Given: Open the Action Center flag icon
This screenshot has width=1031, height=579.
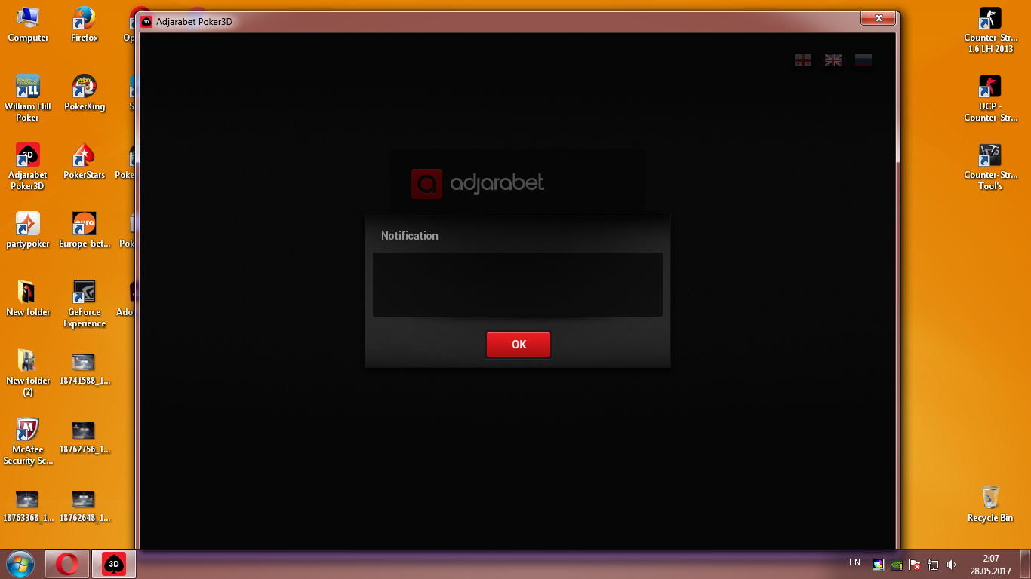Looking at the screenshot, I should click(x=914, y=564).
